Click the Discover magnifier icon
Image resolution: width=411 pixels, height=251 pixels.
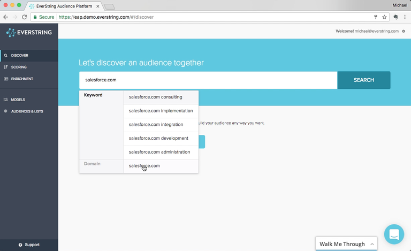pyautogui.click(x=5, y=56)
